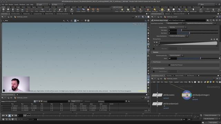The image size is (221, 124).
Task: Select the Grid shelf tool
Action: click(x=22, y=10)
